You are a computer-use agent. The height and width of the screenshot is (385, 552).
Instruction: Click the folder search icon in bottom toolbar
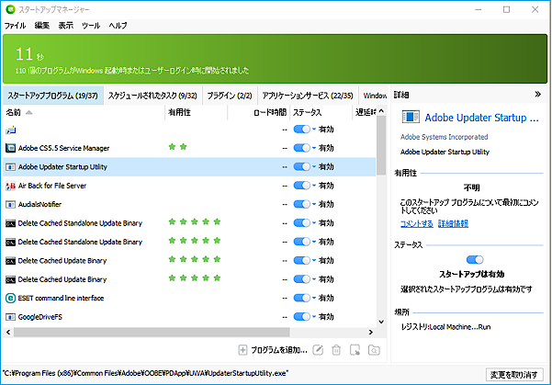(x=374, y=350)
